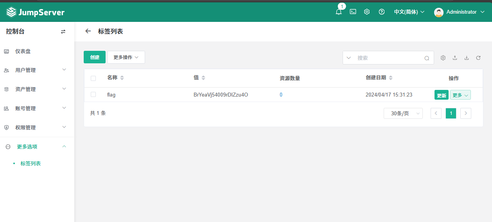This screenshot has width=492, height=222.
Task: Click the JumpServer logo
Action: click(x=35, y=13)
